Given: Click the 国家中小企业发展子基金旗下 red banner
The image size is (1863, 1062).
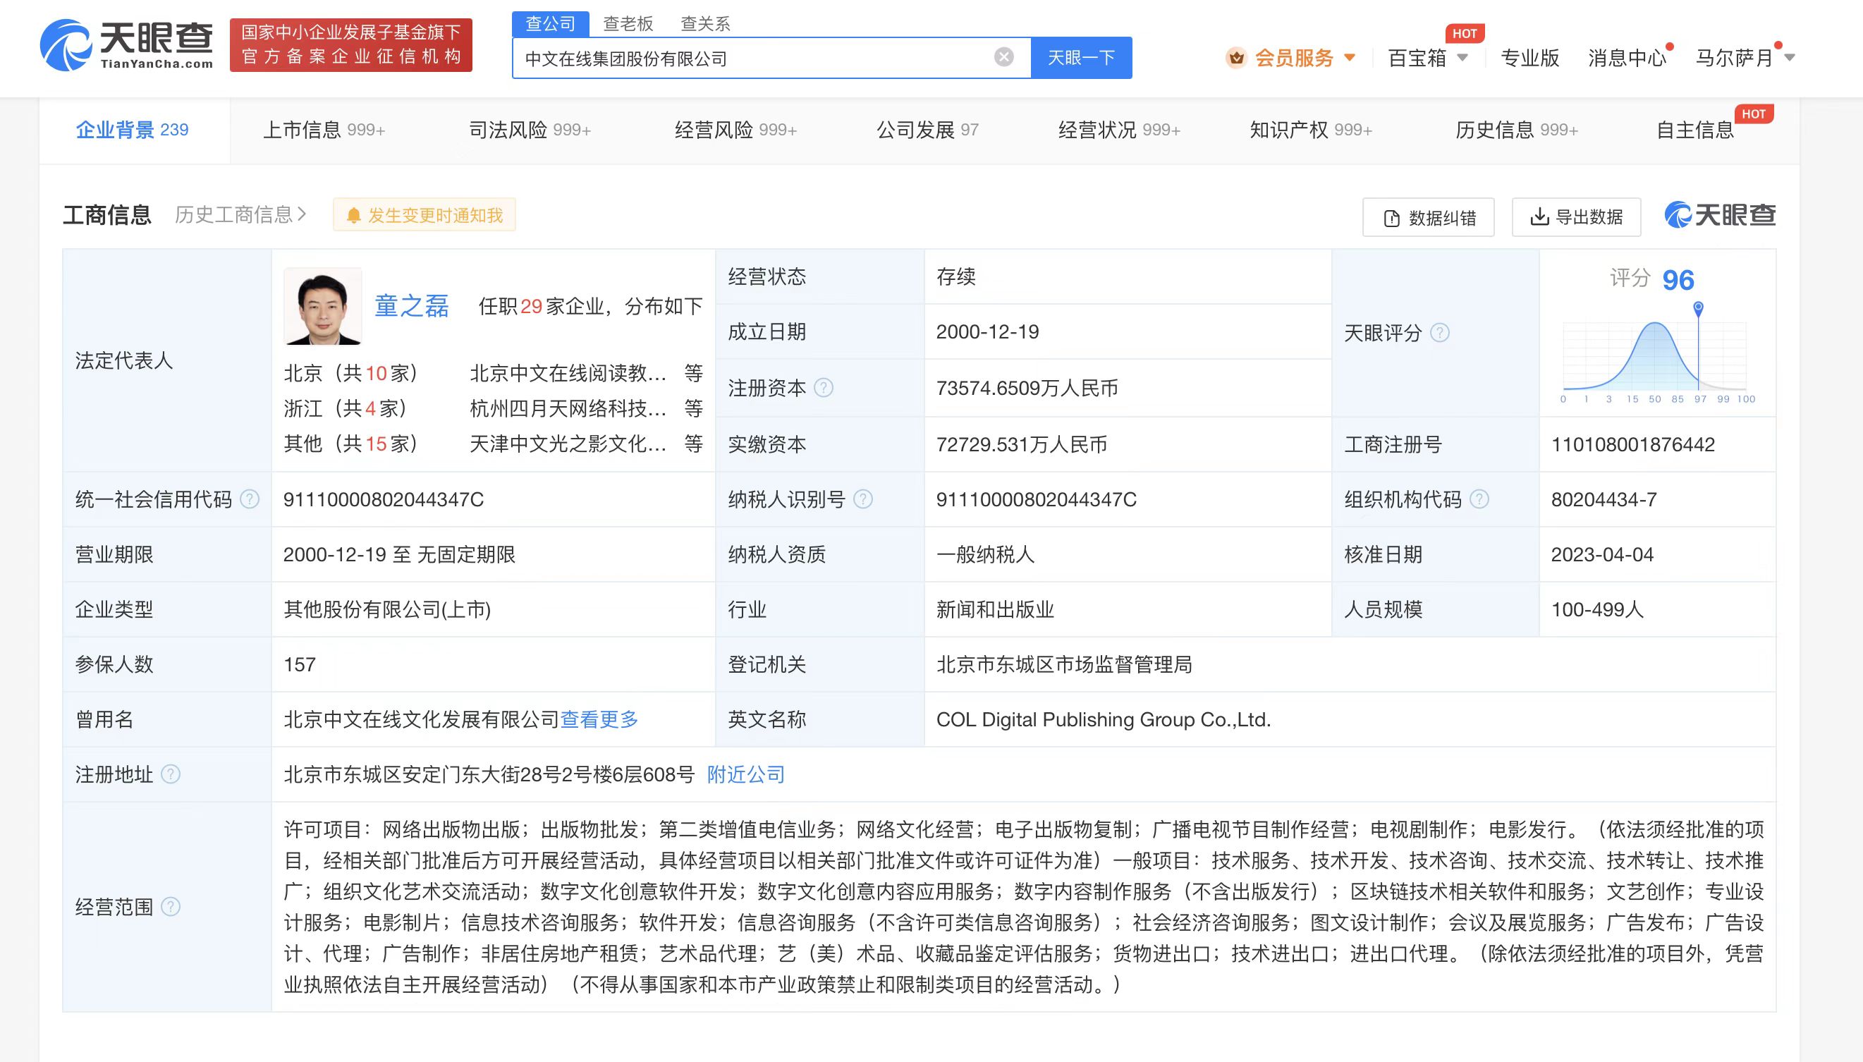Looking at the screenshot, I should pyautogui.click(x=350, y=45).
